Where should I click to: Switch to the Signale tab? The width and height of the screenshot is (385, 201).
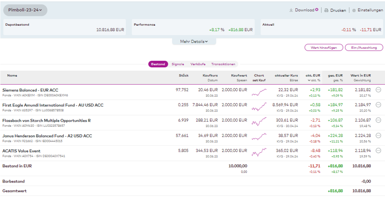tap(178, 64)
